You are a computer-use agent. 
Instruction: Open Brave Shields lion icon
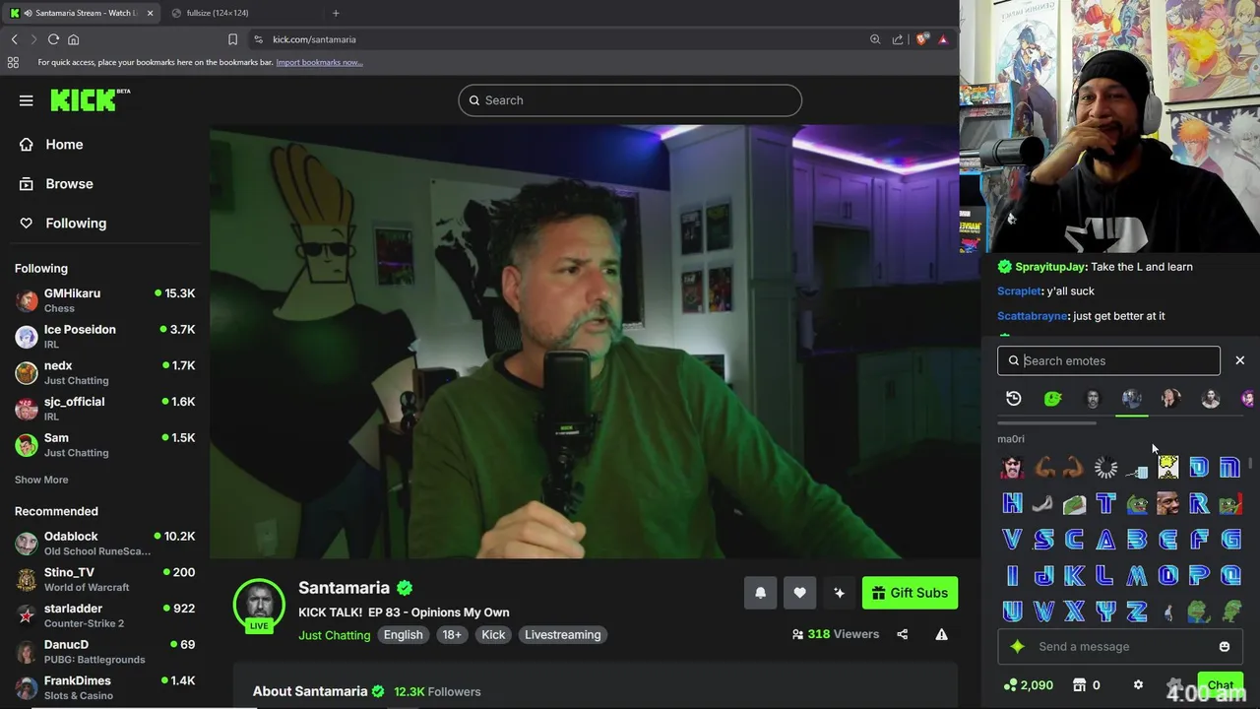point(921,39)
